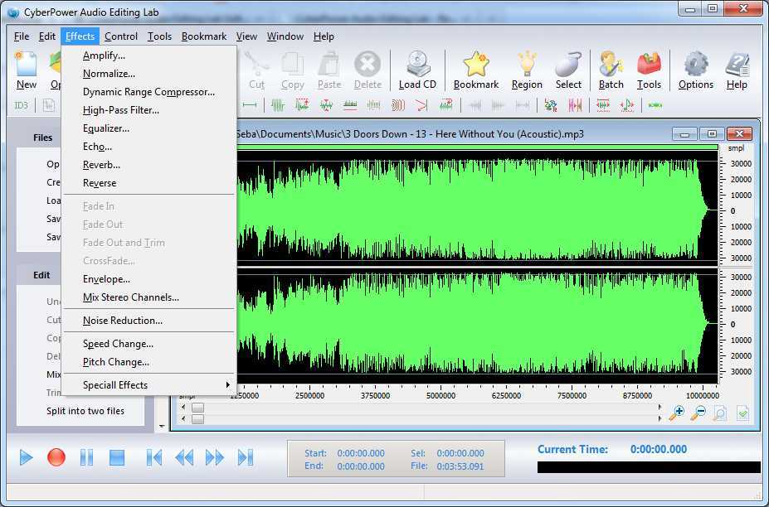Open the Control menu
This screenshot has height=507, width=769.
121,36
